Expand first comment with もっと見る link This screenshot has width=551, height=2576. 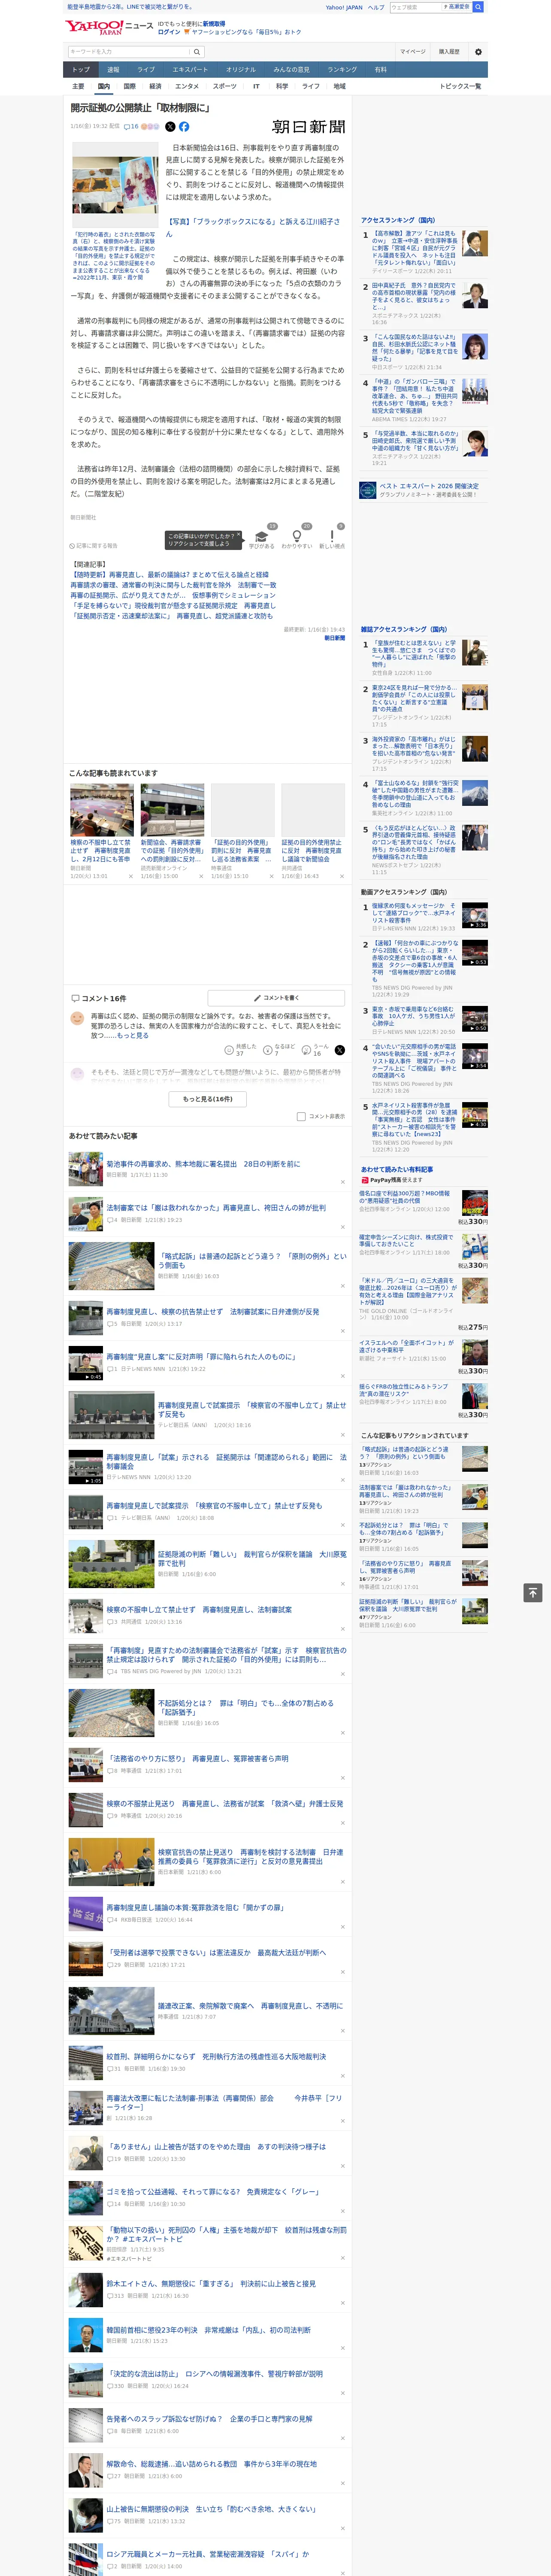click(x=133, y=1036)
